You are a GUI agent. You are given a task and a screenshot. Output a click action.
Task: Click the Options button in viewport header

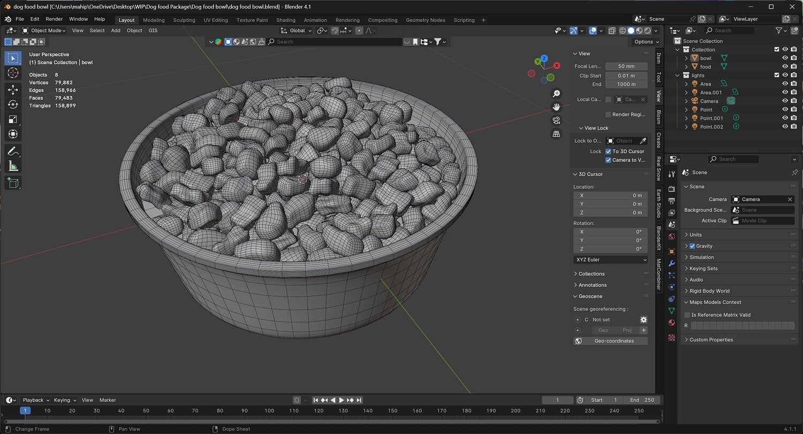(x=646, y=42)
